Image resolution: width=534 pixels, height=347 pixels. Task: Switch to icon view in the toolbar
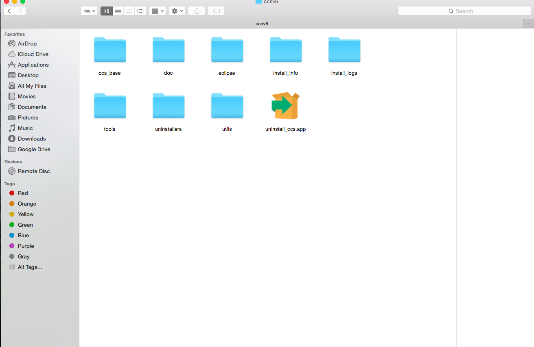tap(107, 11)
